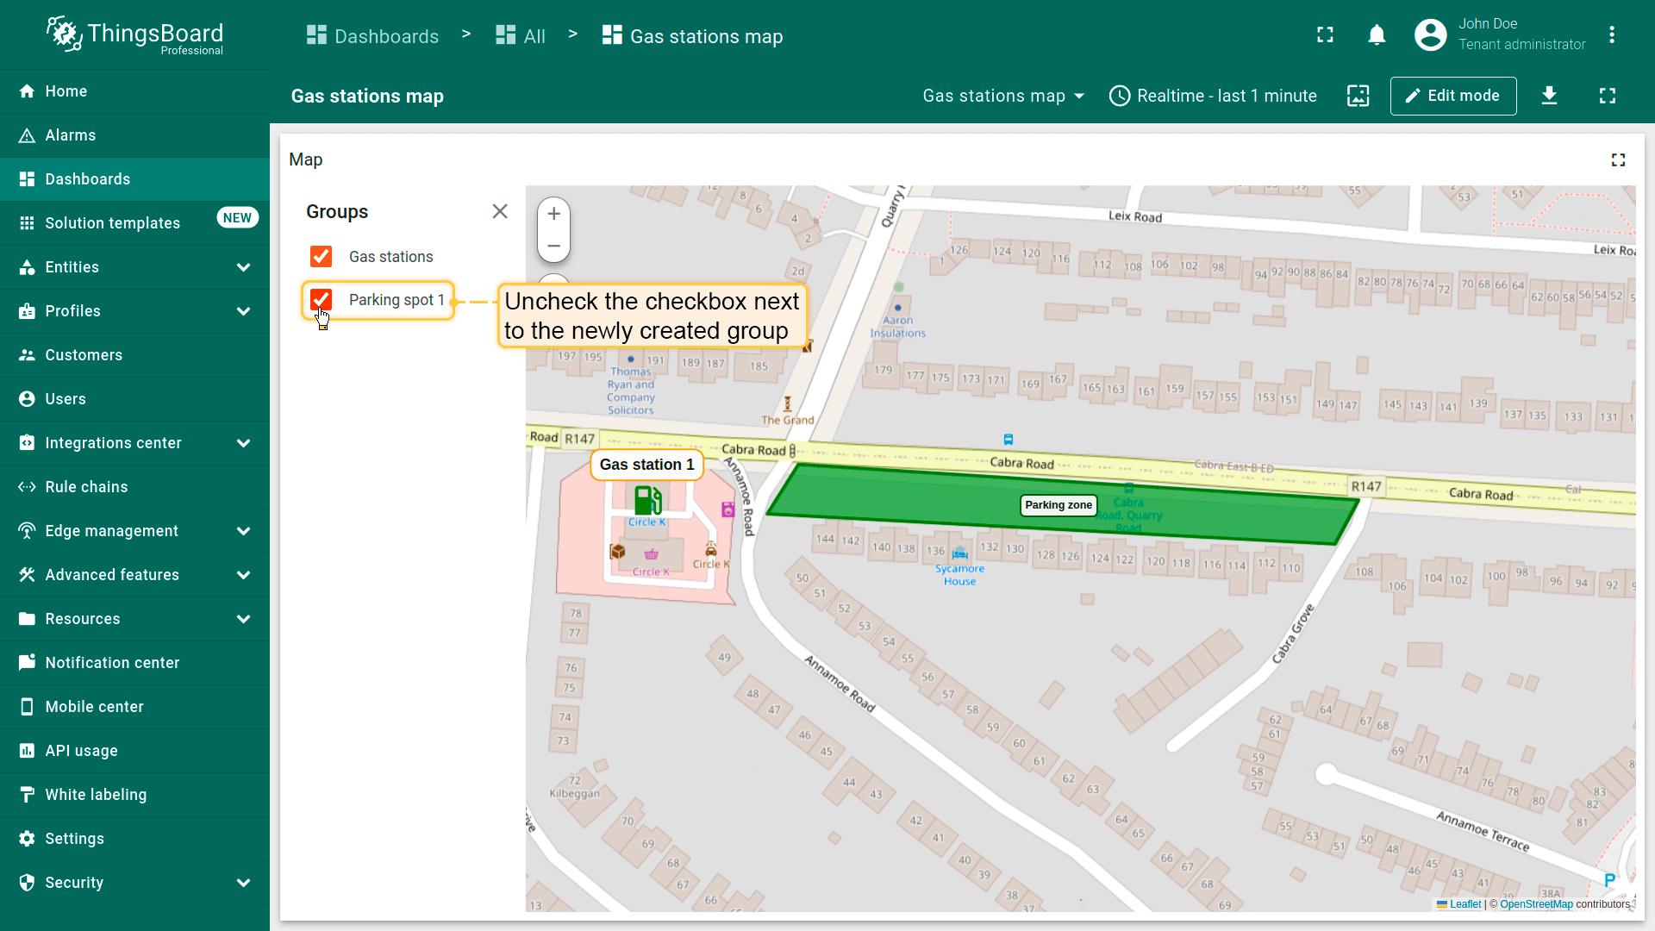Click the gas pump marker on the map
The image size is (1655, 931).
click(x=647, y=499)
